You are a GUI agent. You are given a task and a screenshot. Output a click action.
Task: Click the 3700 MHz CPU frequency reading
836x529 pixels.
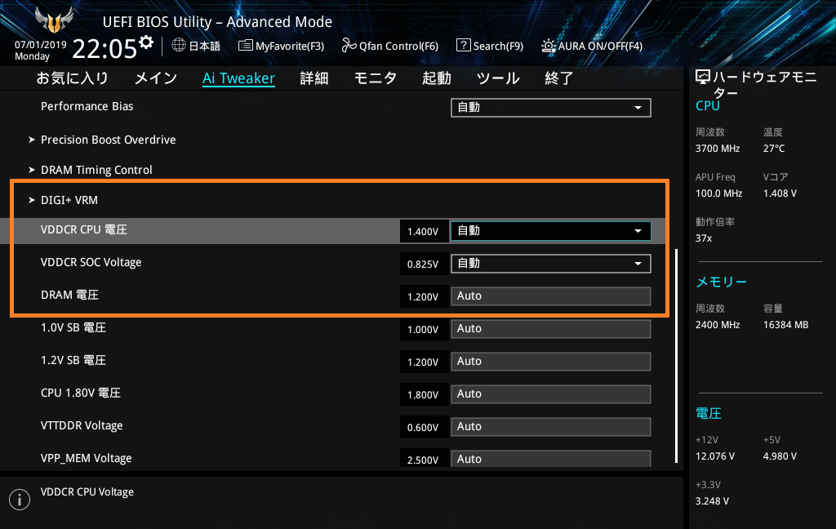(x=718, y=149)
